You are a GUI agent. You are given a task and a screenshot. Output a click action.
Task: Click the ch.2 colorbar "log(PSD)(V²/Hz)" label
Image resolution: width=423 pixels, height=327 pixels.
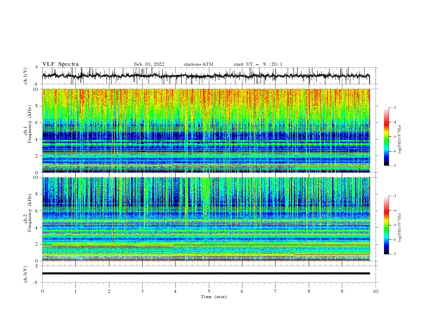pos(400,227)
